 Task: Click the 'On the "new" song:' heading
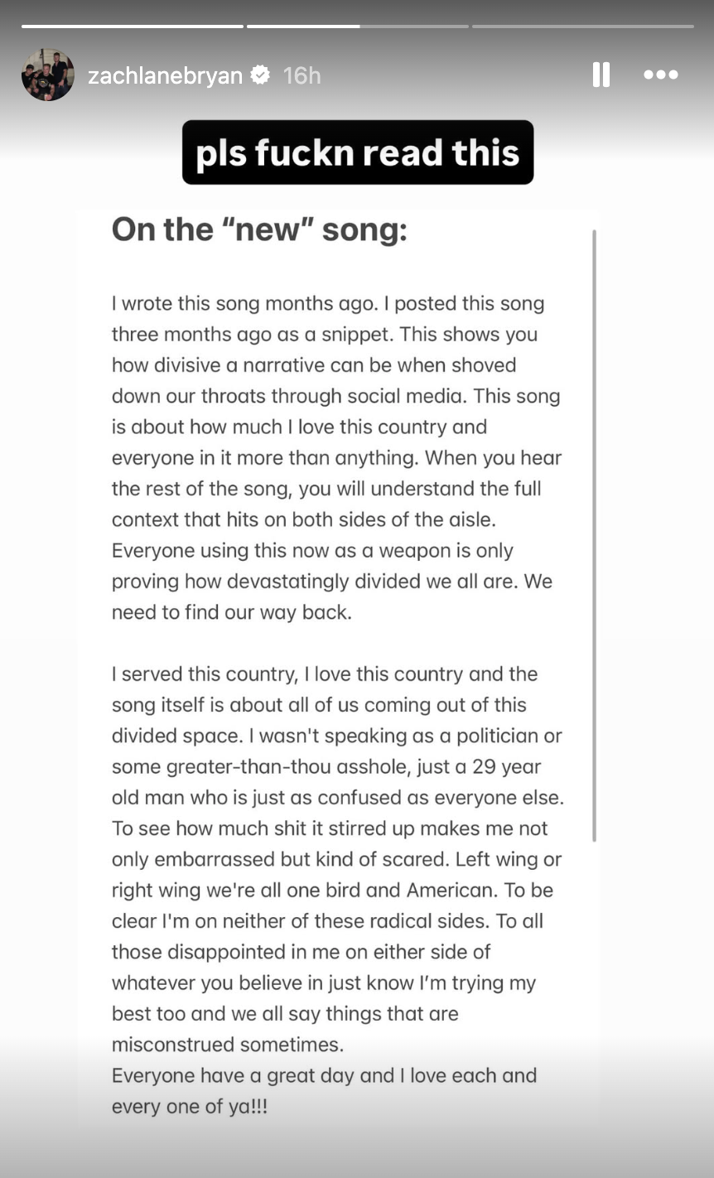pyautogui.click(x=259, y=229)
